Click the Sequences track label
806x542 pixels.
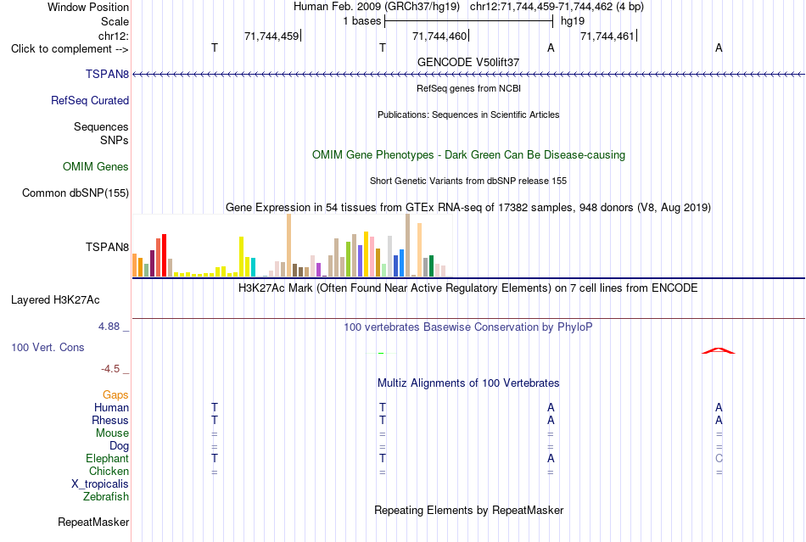coord(101,126)
